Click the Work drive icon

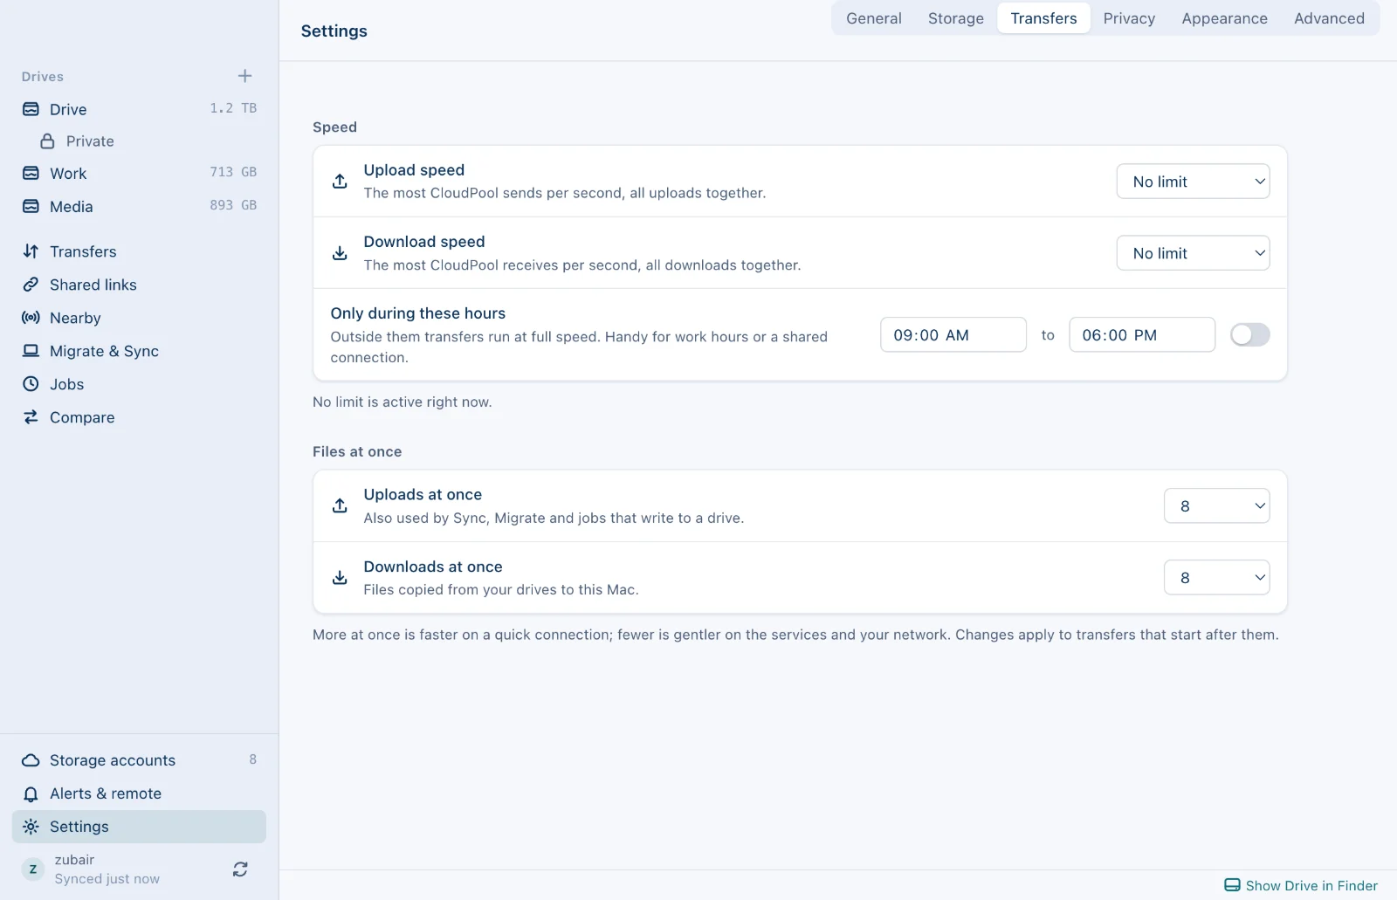(31, 173)
